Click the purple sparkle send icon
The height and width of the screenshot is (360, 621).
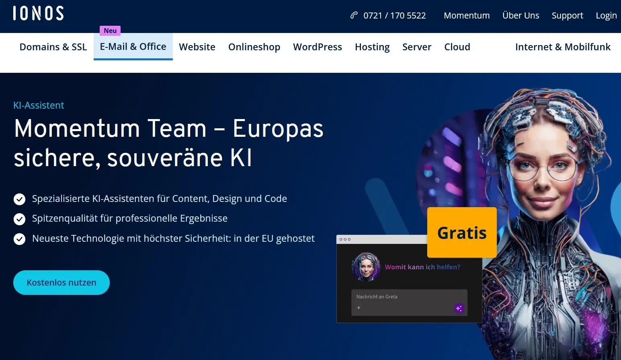[459, 308]
